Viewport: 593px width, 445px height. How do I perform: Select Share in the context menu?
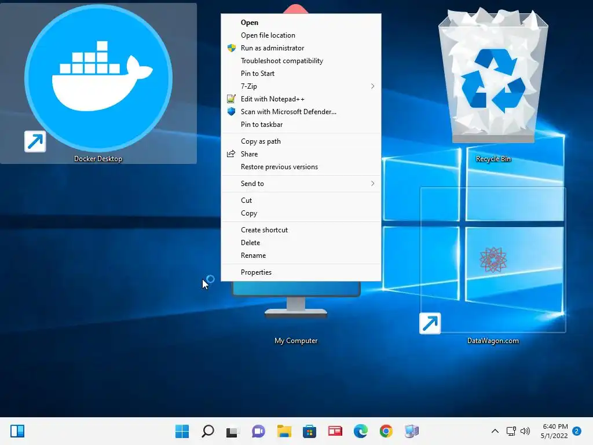[x=301, y=154]
